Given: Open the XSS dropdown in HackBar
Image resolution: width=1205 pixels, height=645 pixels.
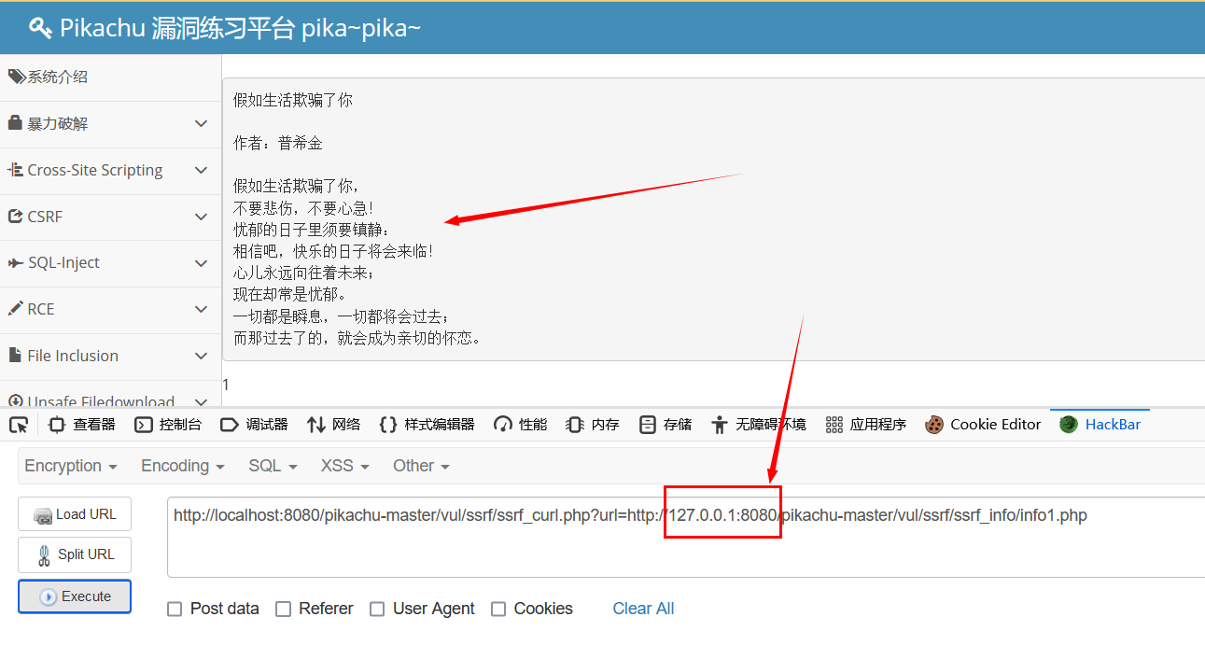Looking at the screenshot, I should tap(345, 465).
